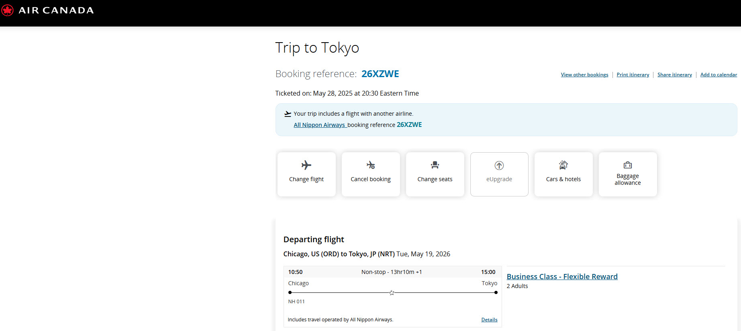Click the Cars & hotels icon

(x=563, y=165)
